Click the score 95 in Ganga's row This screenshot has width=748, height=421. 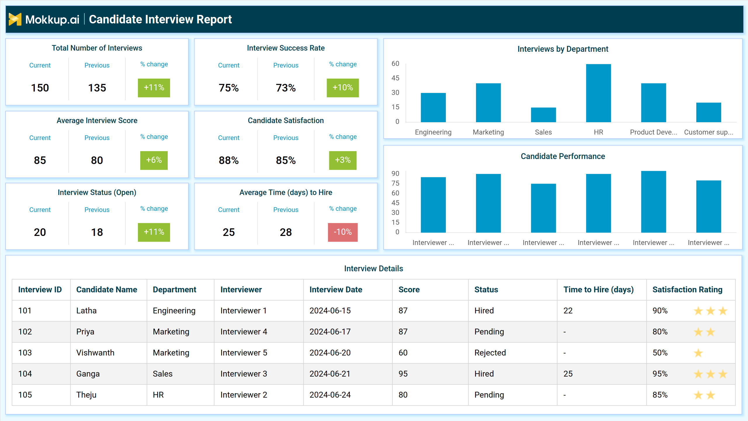pyautogui.click(x=403, y=374)
